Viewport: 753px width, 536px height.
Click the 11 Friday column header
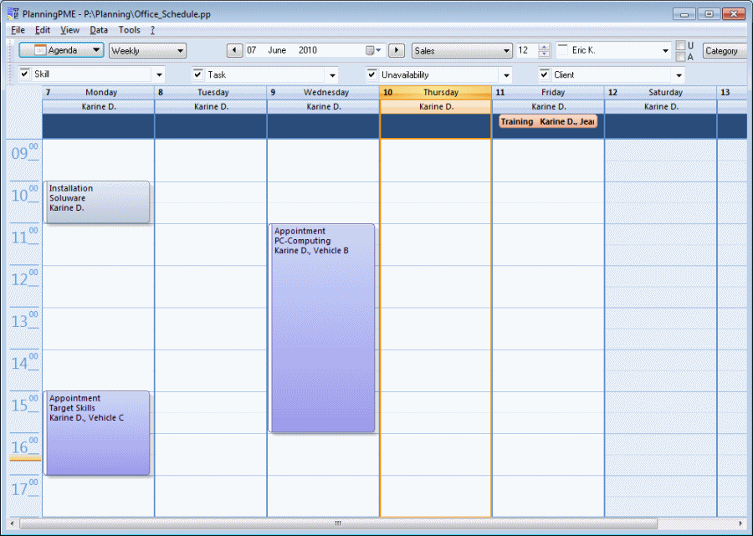click(x=548, y=92)
